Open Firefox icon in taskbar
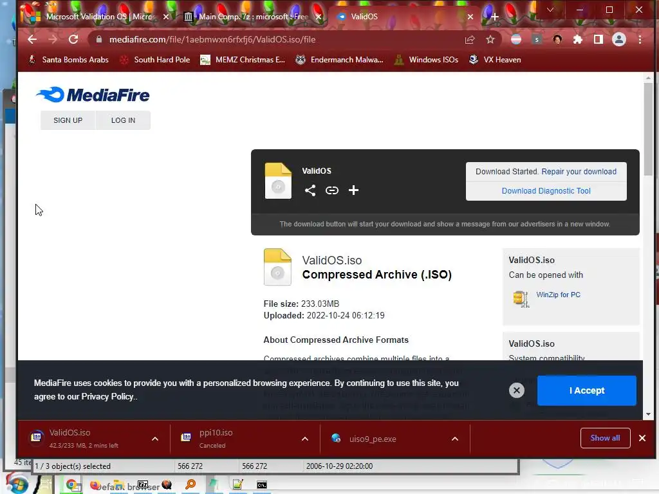Viewport: 659px width, 494px height. [x=96, y=485]
